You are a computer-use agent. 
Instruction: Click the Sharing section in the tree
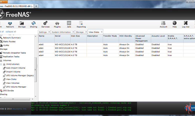point(3,94)
